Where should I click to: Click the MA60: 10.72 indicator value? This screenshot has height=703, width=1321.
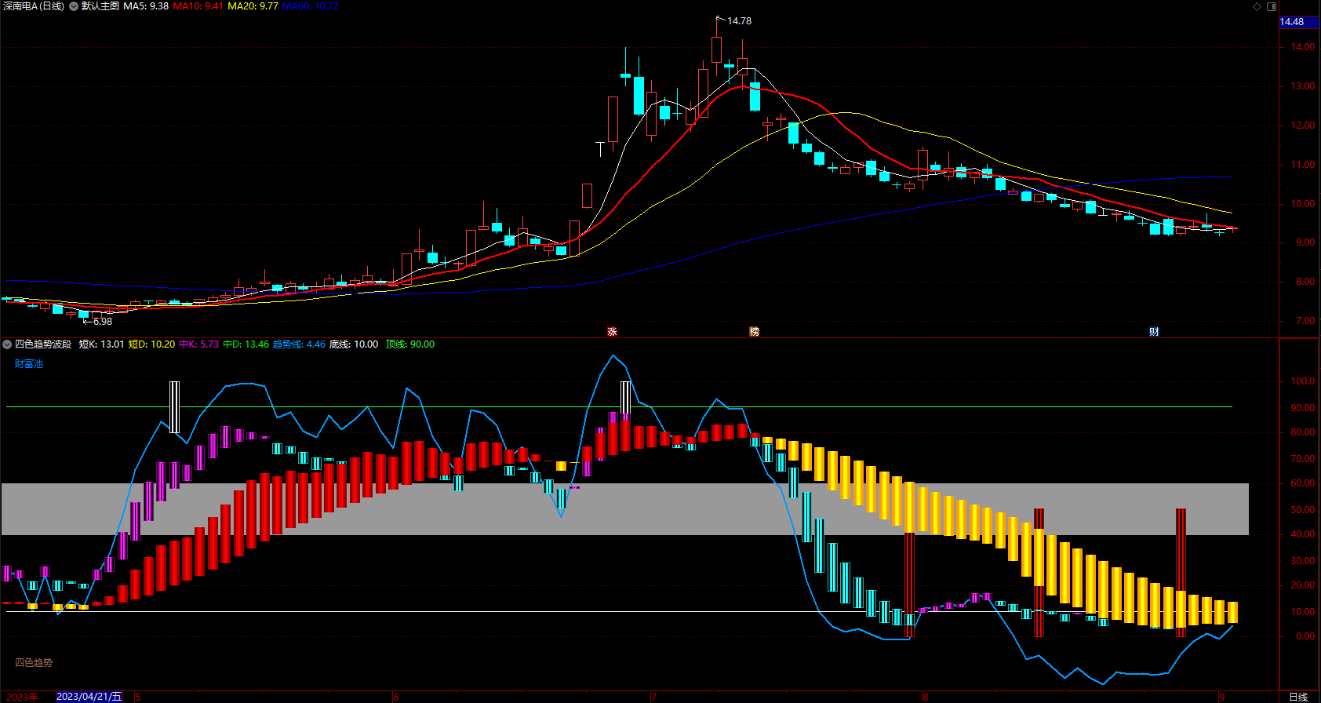click(x=311, y=6)
